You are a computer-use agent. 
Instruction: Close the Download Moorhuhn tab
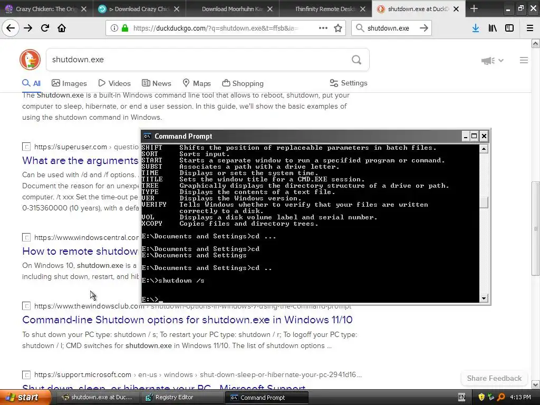pyautogui.click(x=270, y=9)
